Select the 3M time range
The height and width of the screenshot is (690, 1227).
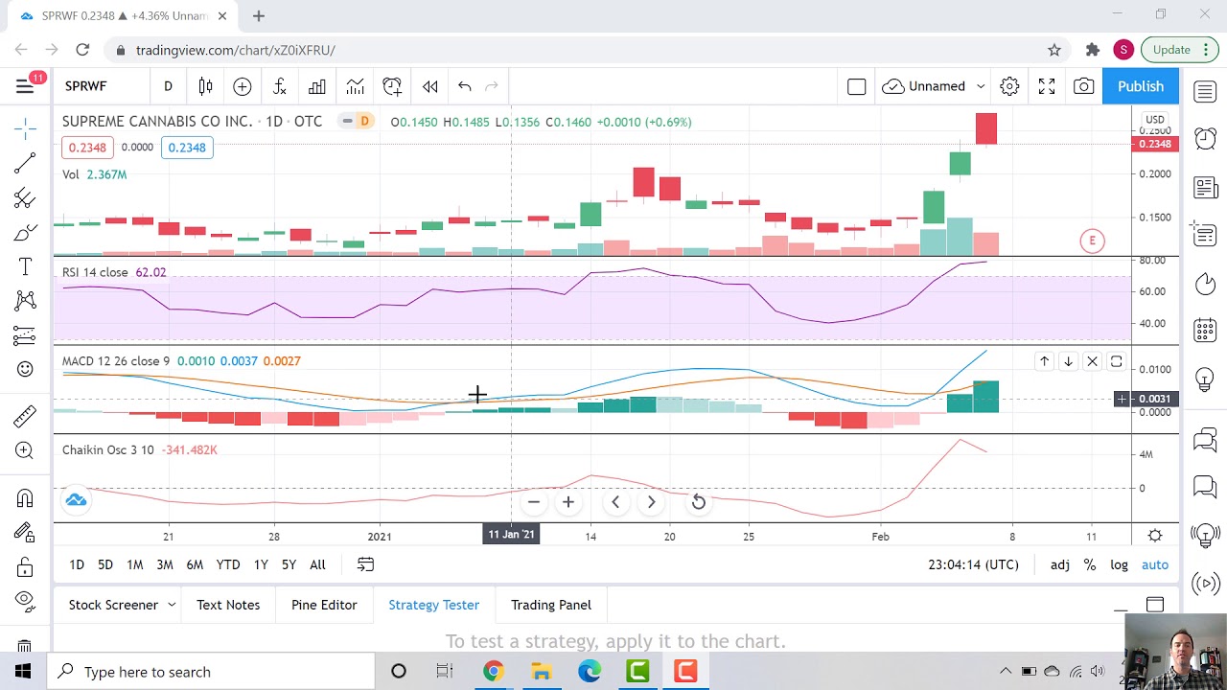coord(165,564)
